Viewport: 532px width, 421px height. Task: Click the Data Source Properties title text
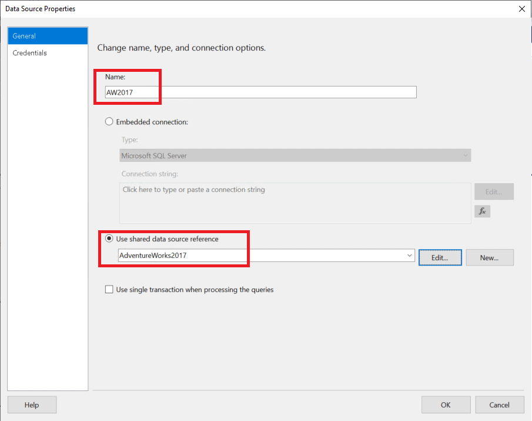[x=41, y=9]
